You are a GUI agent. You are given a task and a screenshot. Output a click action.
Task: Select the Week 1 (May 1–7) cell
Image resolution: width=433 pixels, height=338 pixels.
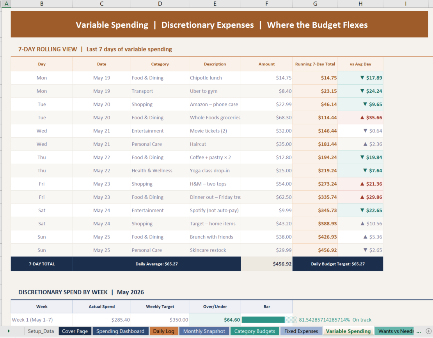coord(42,320)
